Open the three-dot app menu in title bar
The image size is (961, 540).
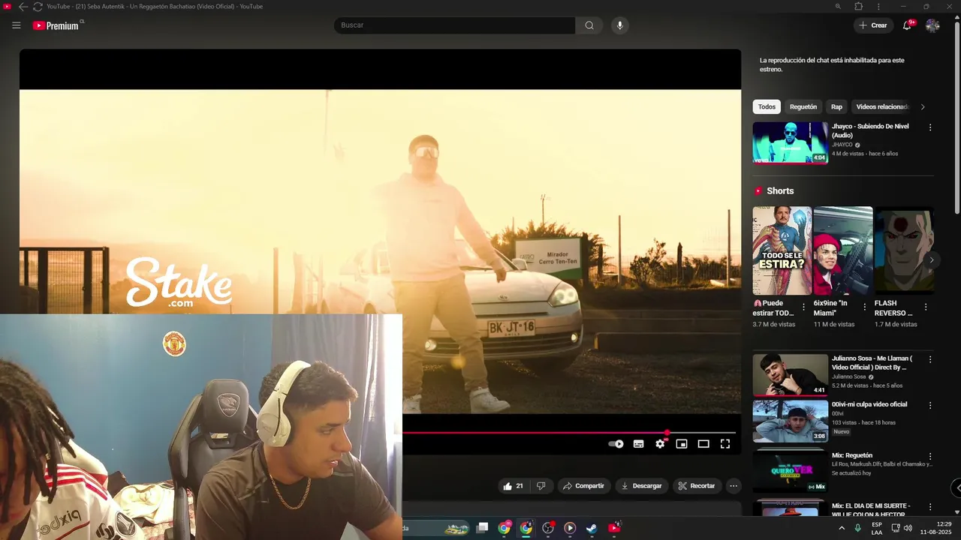[x=878, y=7]
